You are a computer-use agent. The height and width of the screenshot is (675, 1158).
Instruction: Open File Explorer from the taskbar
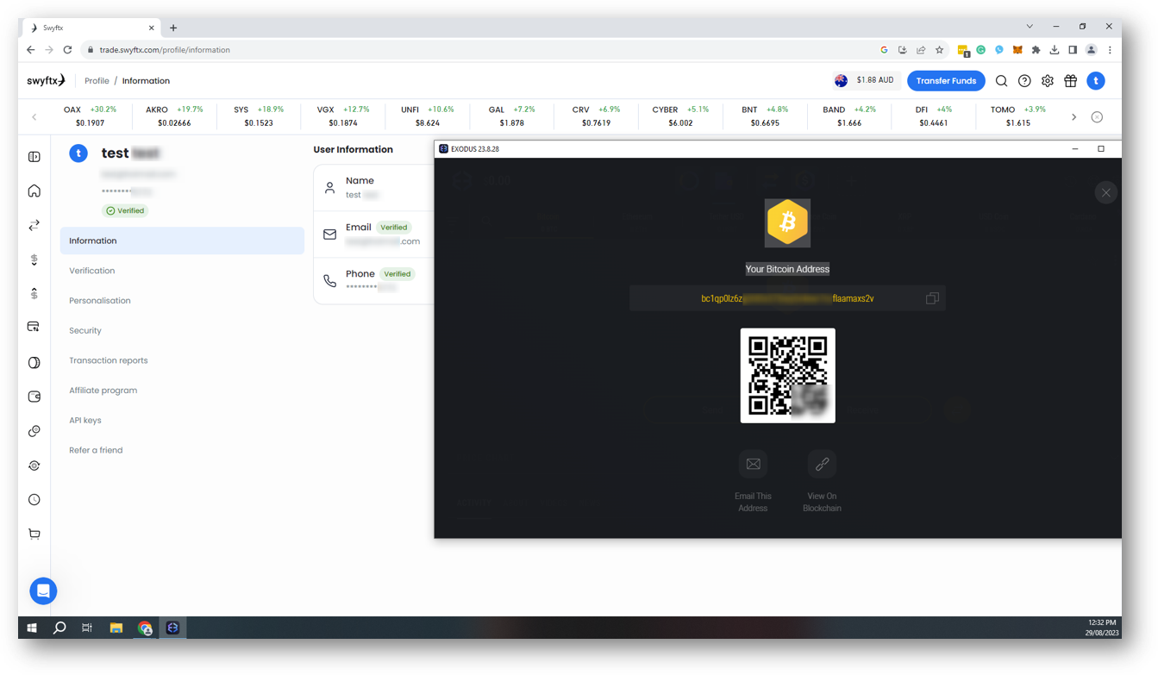(x=116, y=628)
